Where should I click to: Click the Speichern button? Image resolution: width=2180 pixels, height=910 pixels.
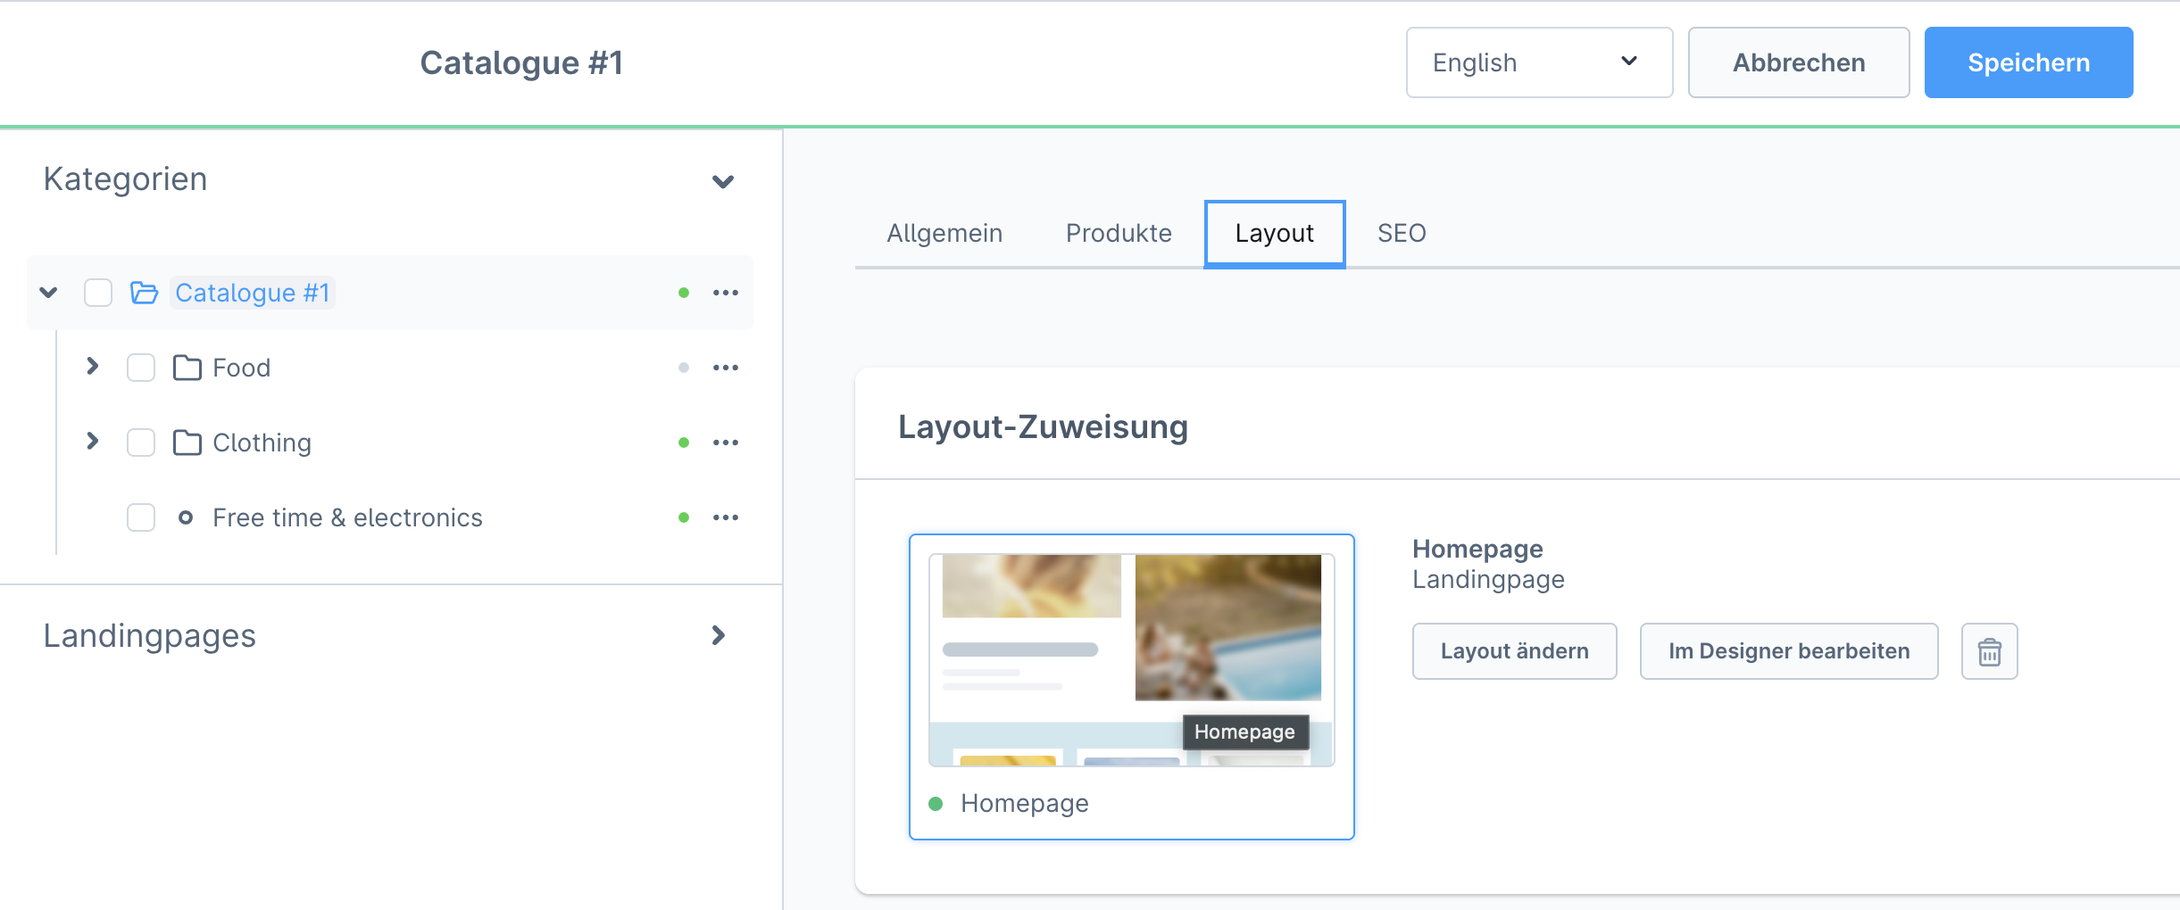[x=2028, y=62]
